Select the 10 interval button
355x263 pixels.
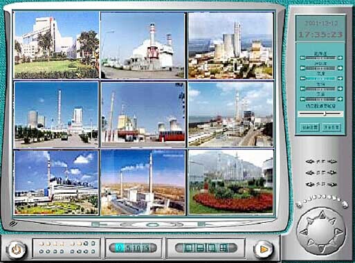[x=136, y=248]
